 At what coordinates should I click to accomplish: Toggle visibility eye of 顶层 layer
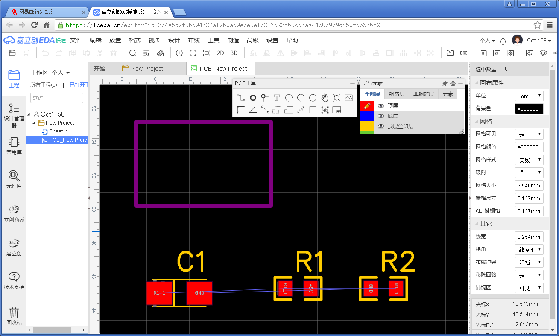coord(381,105)
